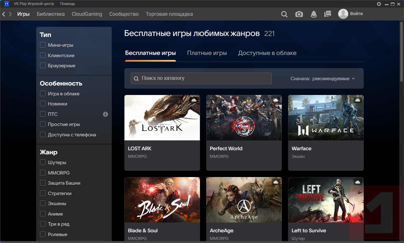Click the Экшен genre label under Warface
Screen dimensions: 404x243
pyautogui.click(x=298, y=157)
